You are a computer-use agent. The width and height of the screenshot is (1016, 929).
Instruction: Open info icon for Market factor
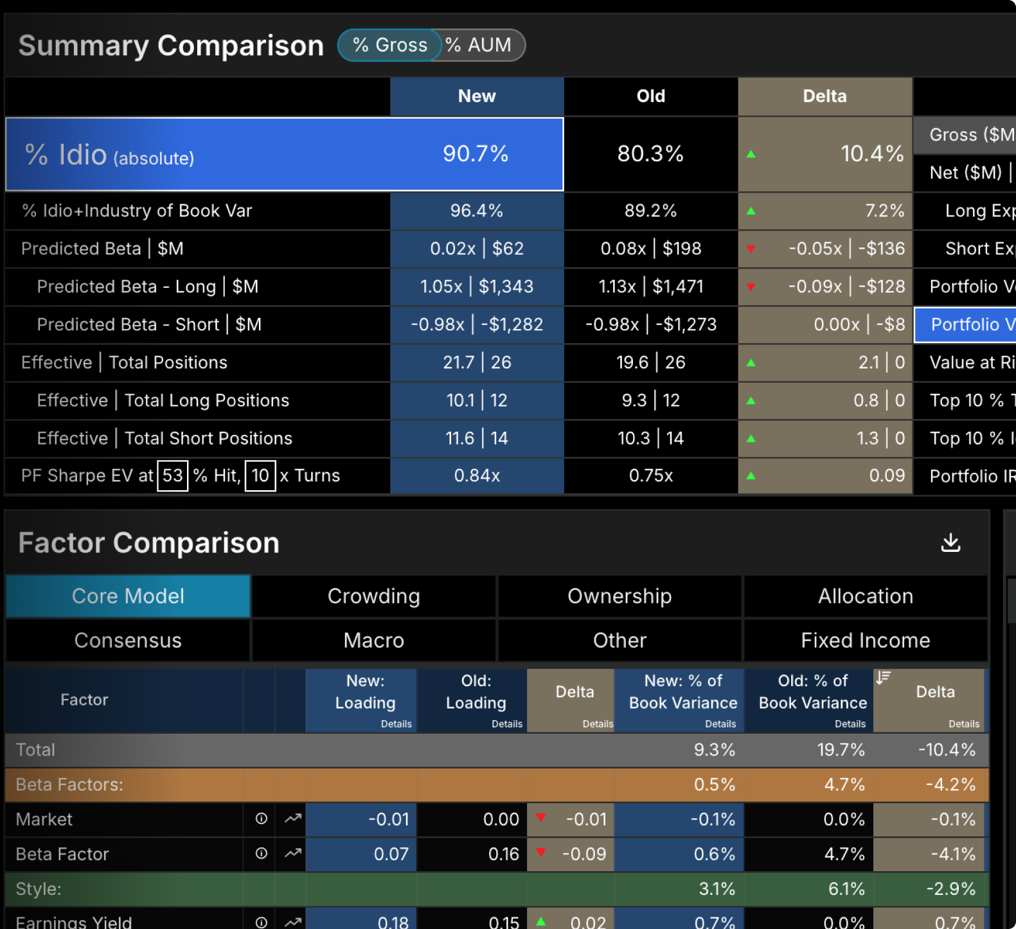(261, 818)
